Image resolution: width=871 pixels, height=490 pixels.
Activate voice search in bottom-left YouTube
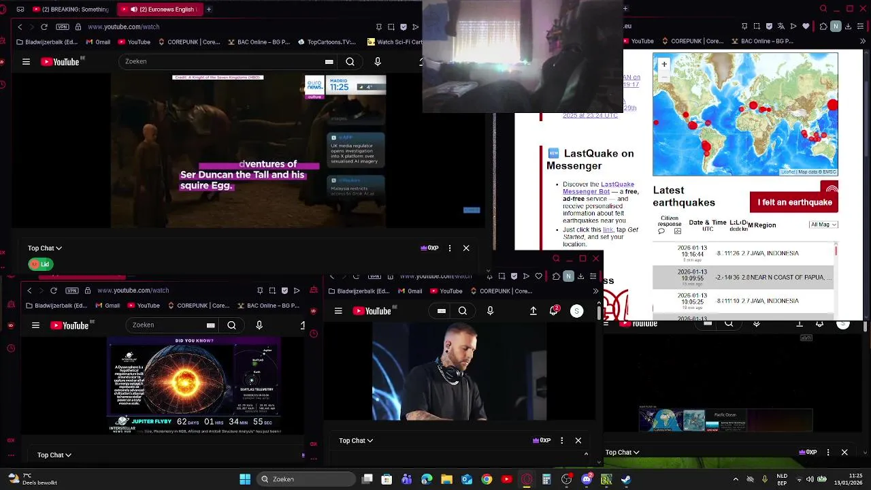click(259, 325)
